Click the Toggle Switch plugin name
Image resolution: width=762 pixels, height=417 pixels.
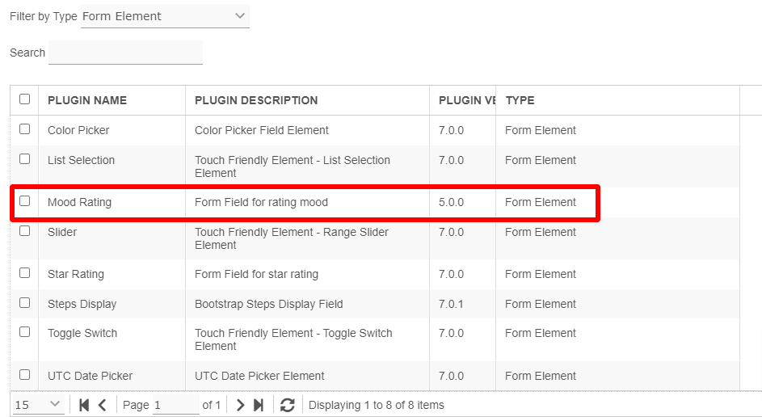tap(82, 333)
